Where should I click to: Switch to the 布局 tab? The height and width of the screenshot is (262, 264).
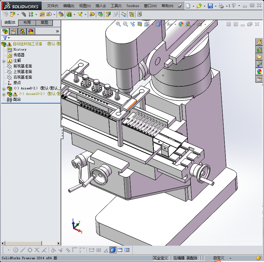(x=27, y=23)
